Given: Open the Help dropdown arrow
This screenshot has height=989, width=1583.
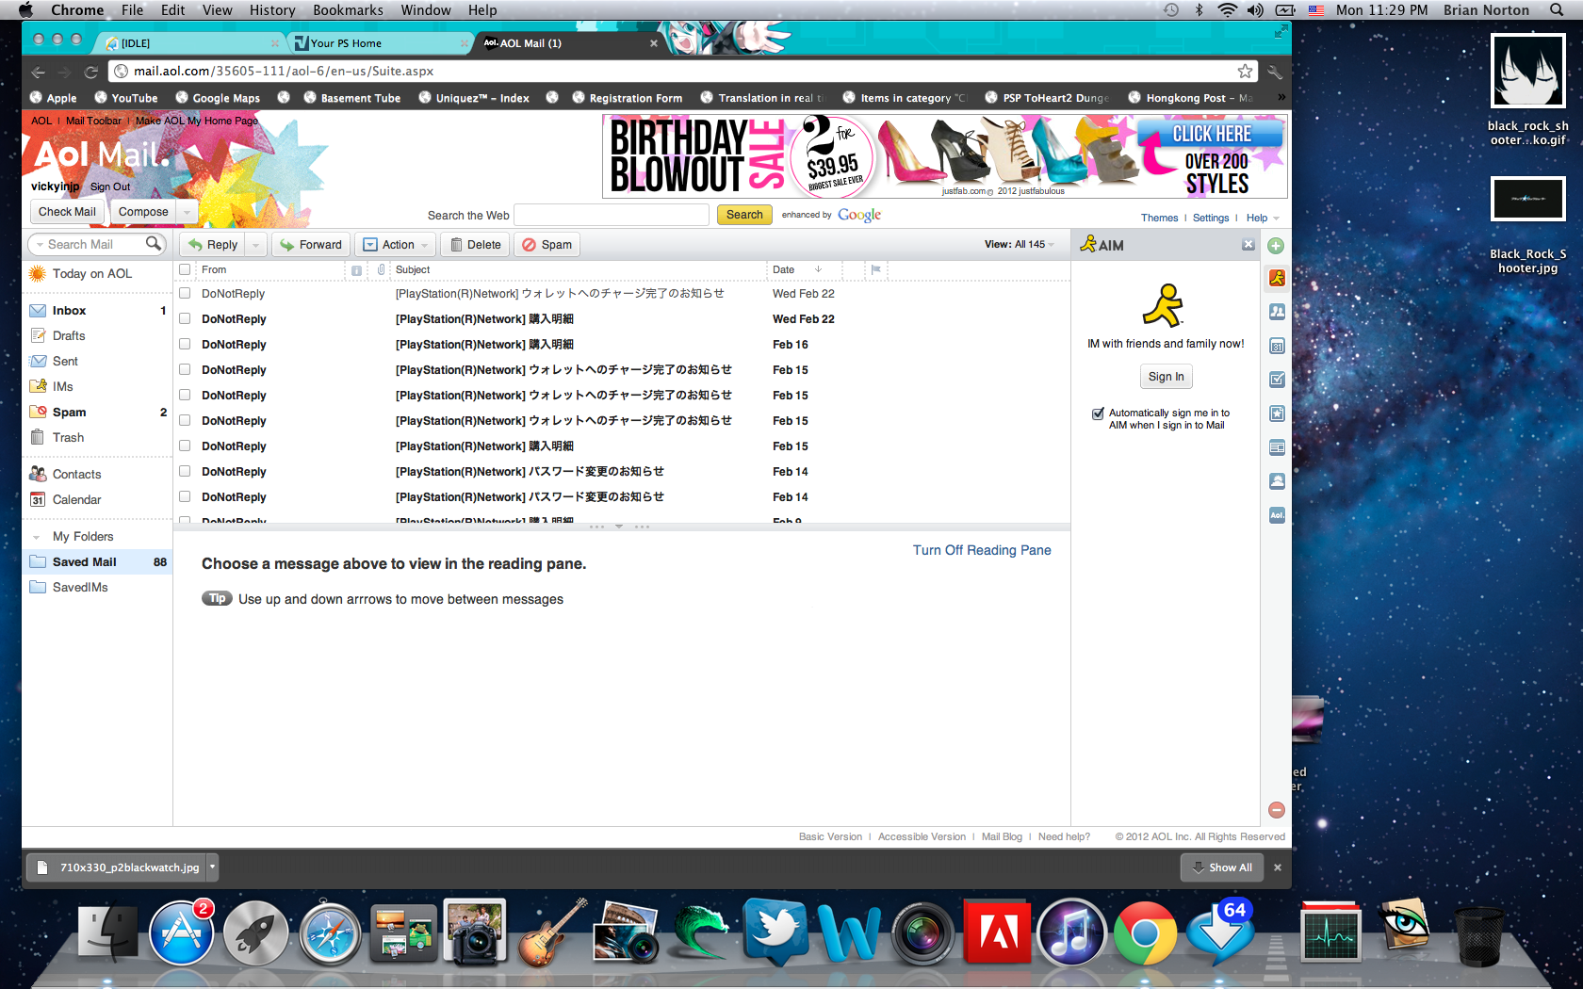Looking at the screenshot, I should tap(1277, 219).
